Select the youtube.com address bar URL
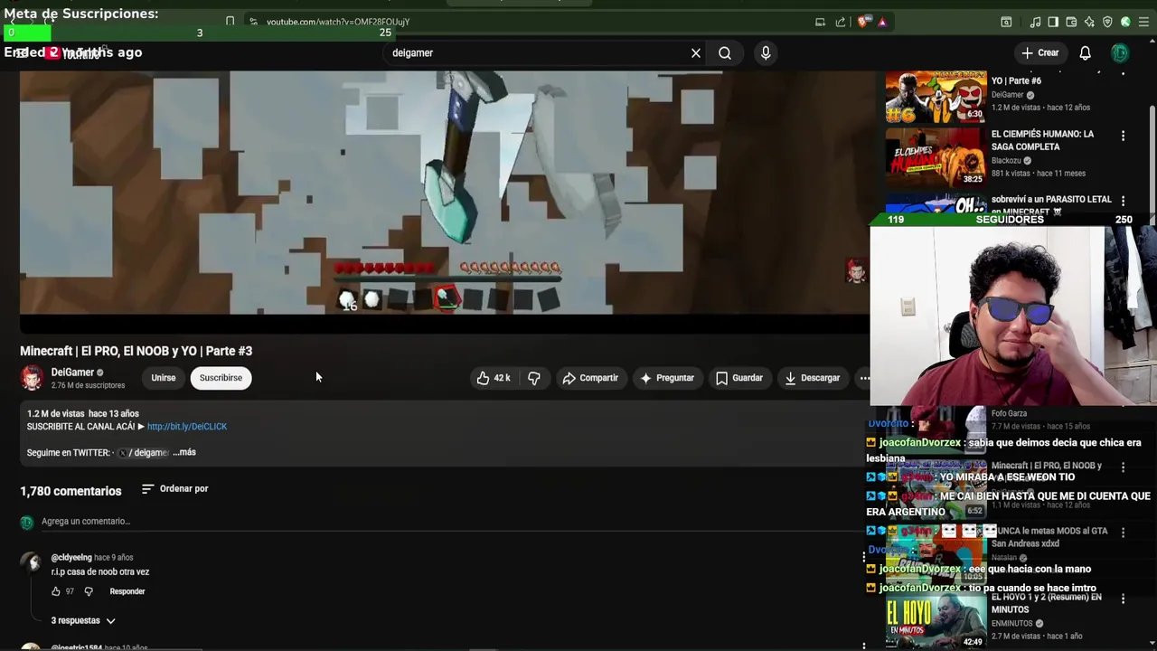Viewport: 1157px width, 651px height. point(338,22)
